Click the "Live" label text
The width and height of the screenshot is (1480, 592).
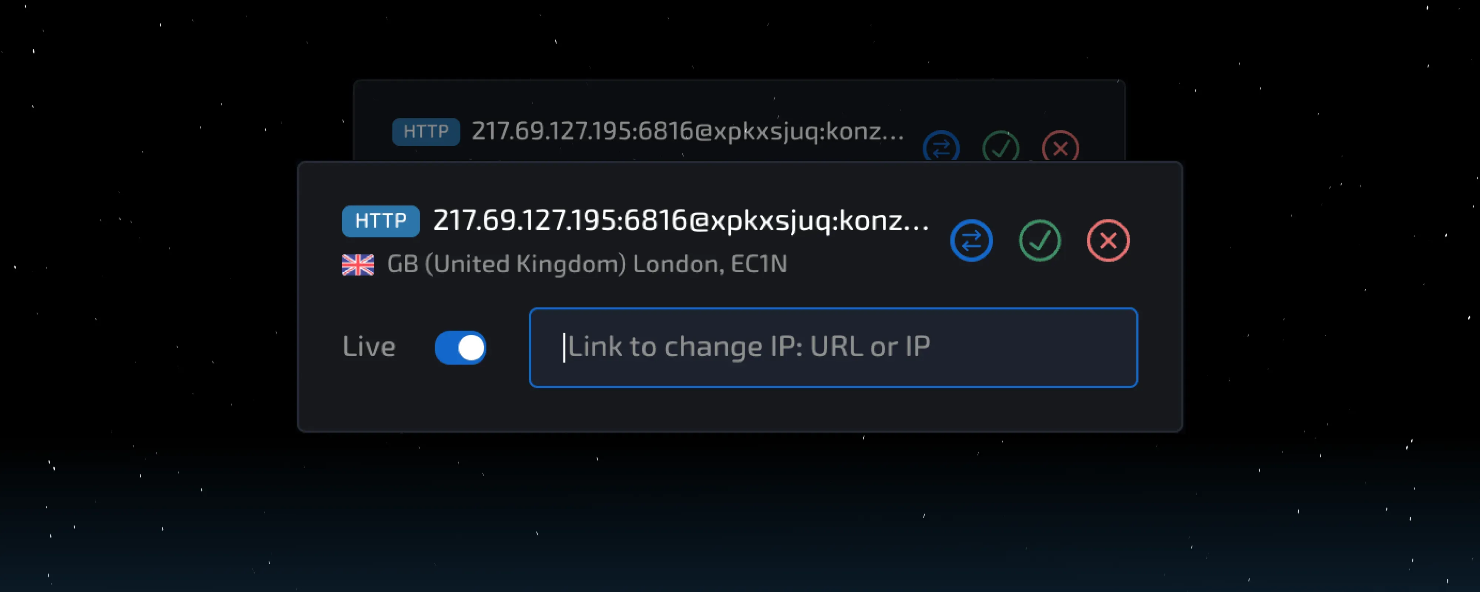tap(369, 347)
